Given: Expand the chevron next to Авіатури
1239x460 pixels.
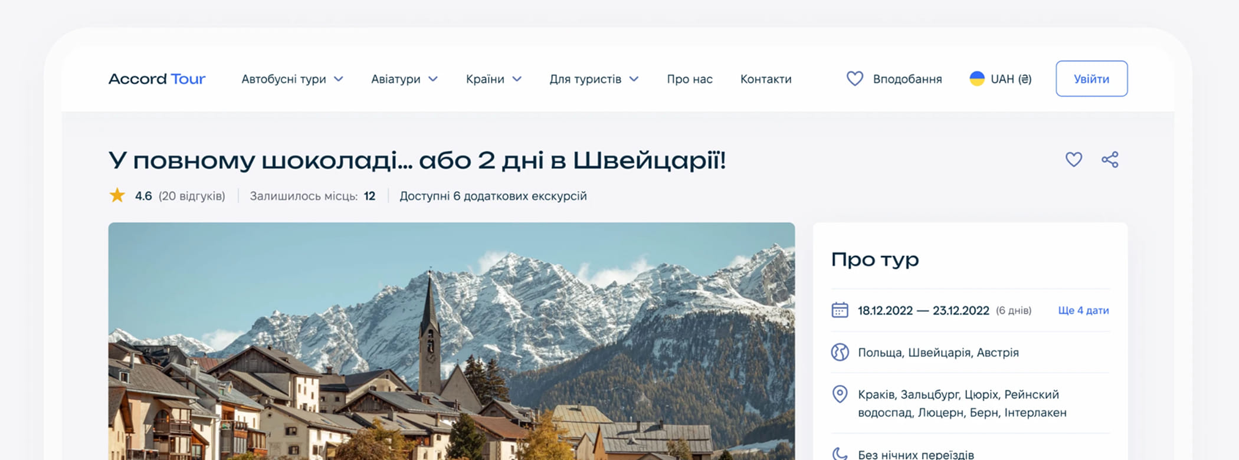Looking at the screenshot, I should click(433, 79).
